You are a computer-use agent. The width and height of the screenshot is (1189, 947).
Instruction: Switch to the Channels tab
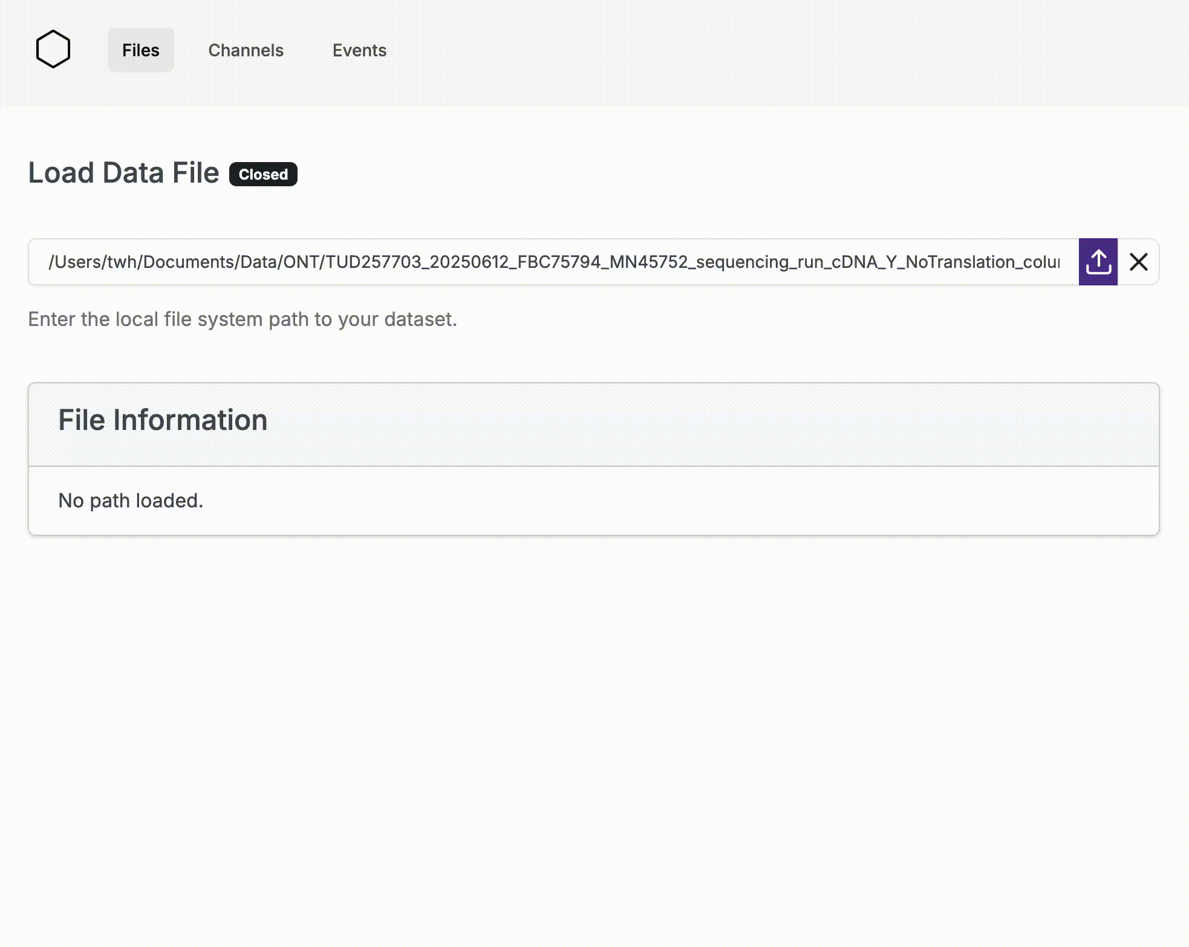tap(246, 50)
